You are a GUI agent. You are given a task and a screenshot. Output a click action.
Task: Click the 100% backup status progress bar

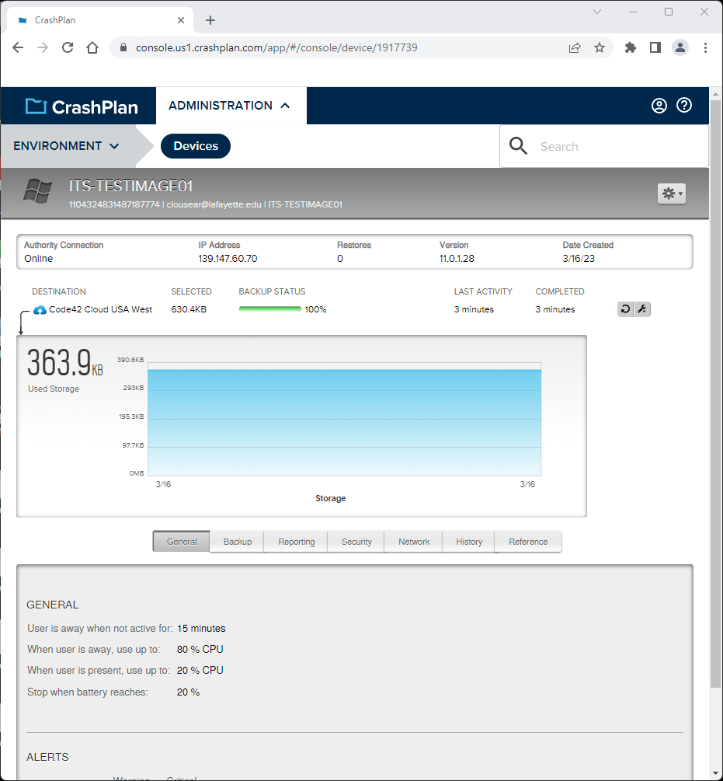[x=269, y=309]
